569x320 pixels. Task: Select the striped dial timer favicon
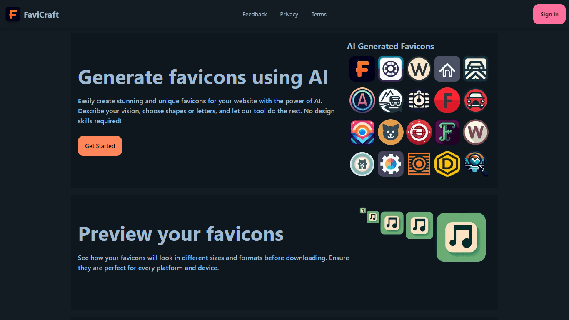(419, 100)
